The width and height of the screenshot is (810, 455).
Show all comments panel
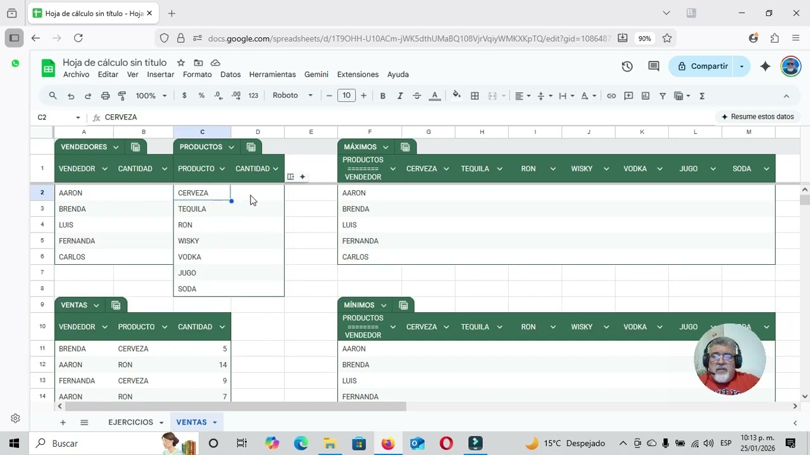pos(654,66)
